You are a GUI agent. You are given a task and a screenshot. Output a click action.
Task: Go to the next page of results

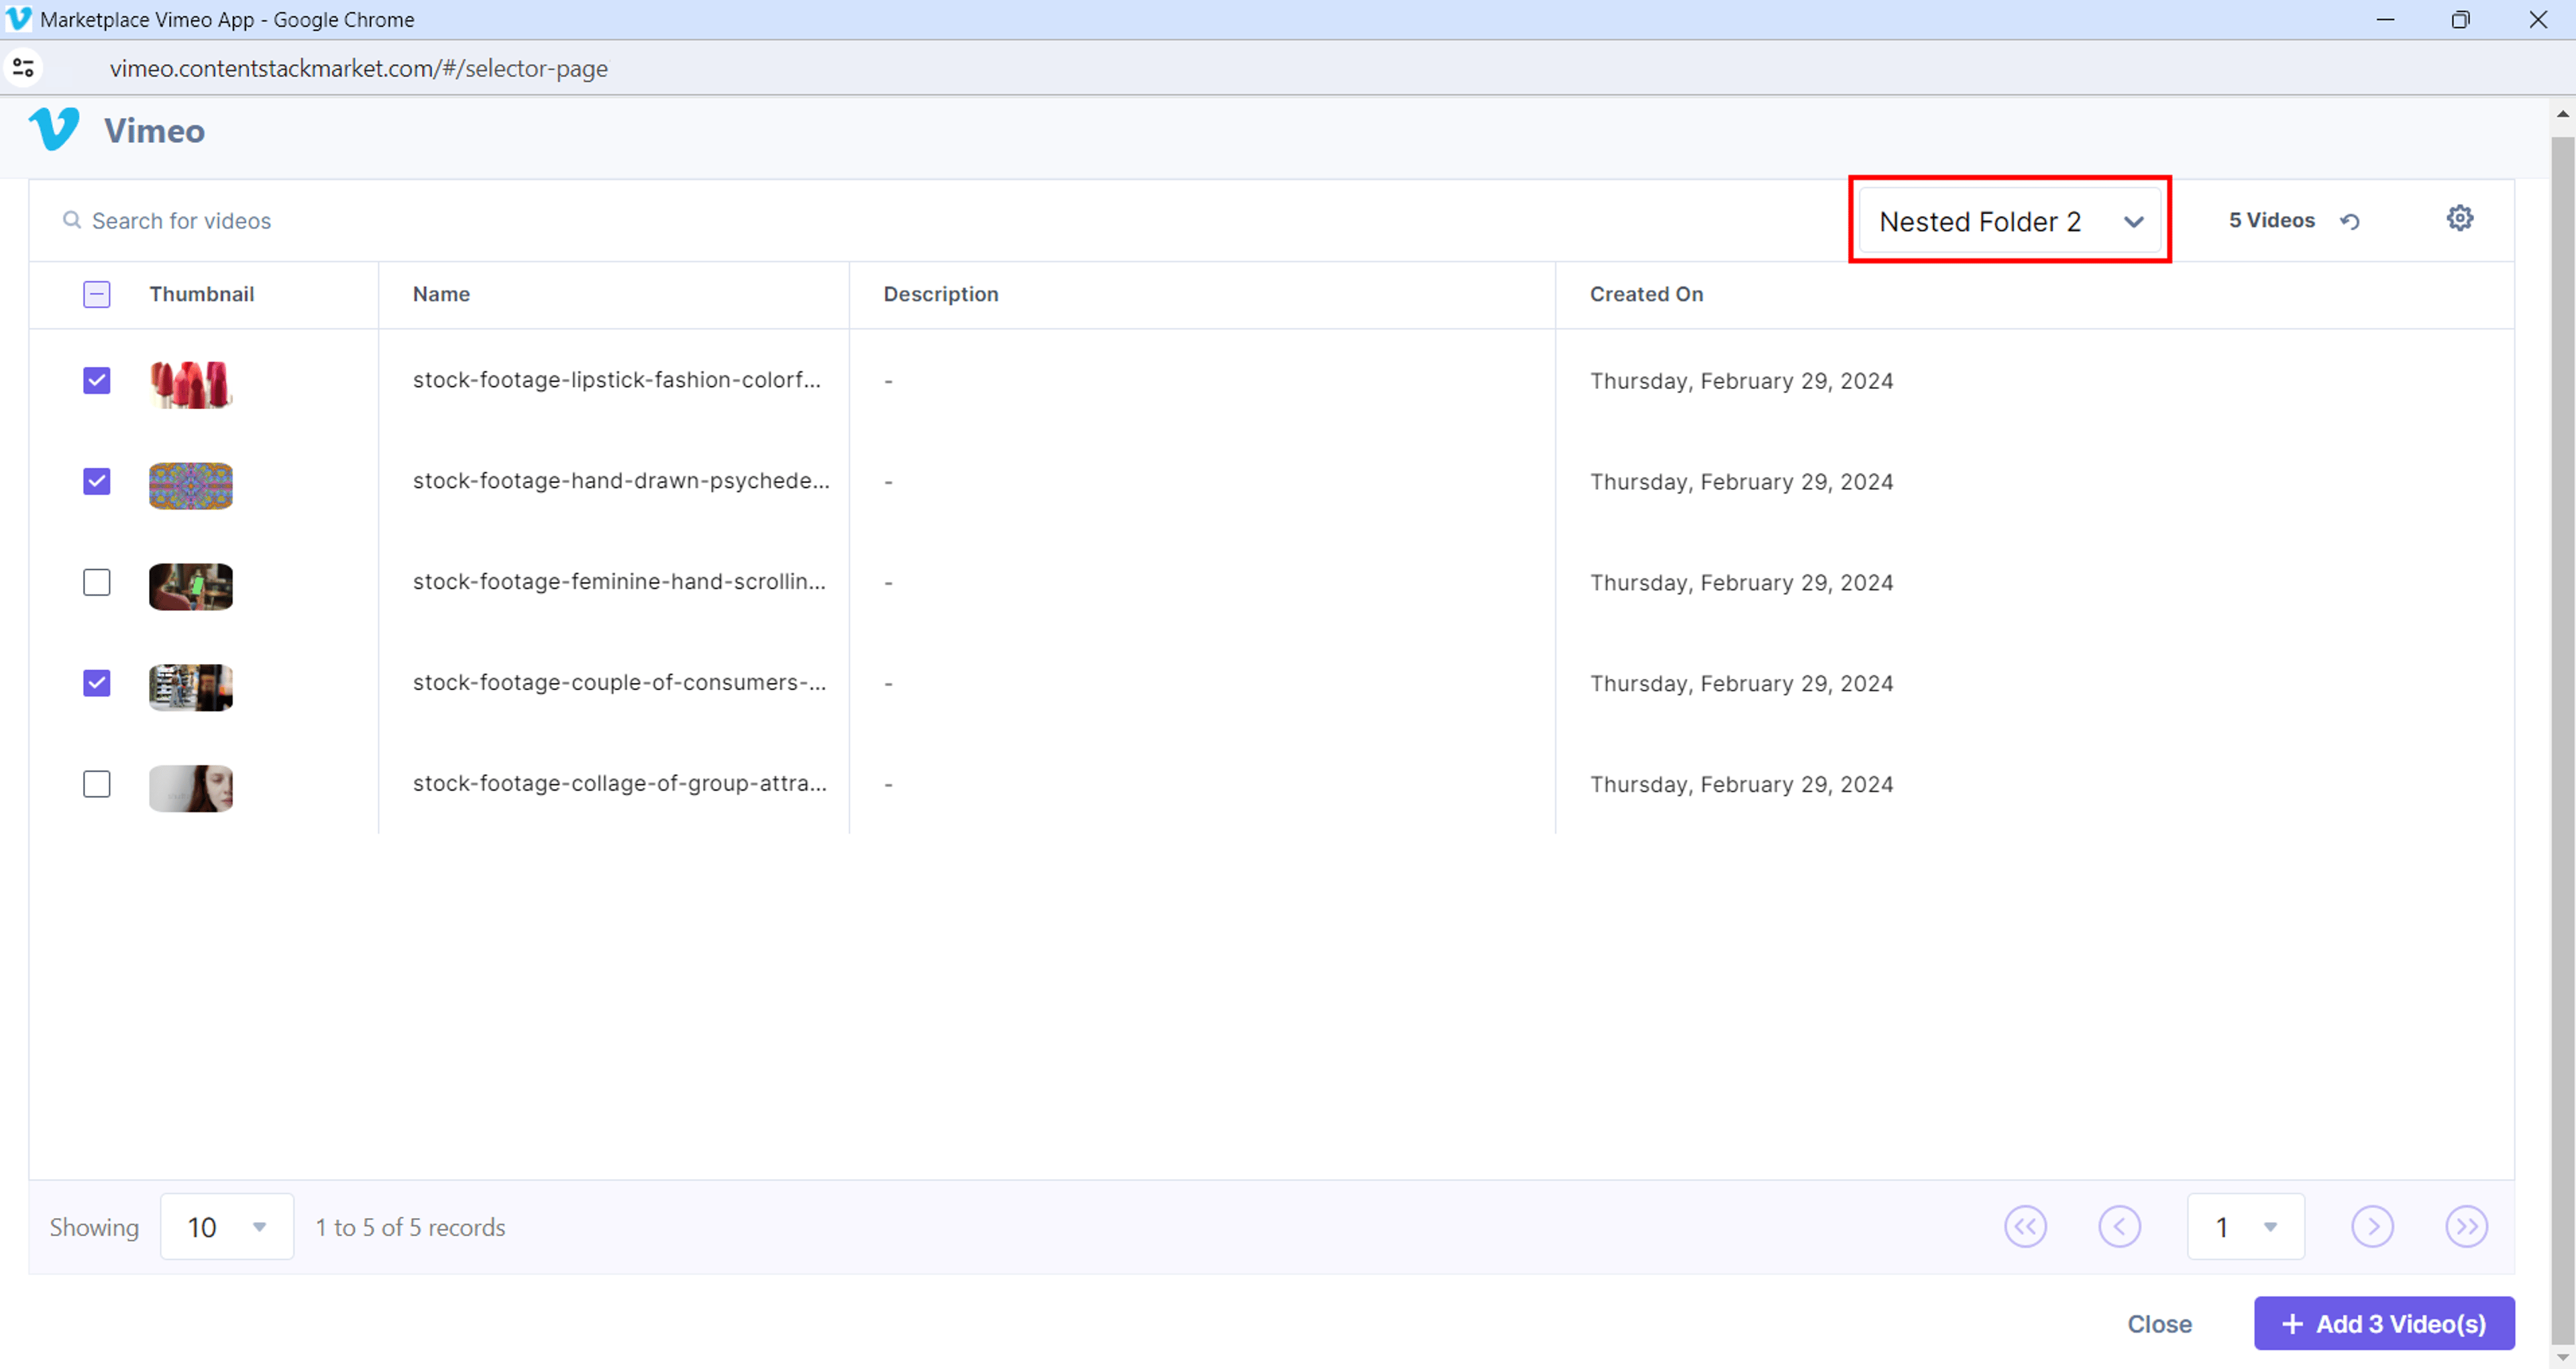click(2373, 1226)
